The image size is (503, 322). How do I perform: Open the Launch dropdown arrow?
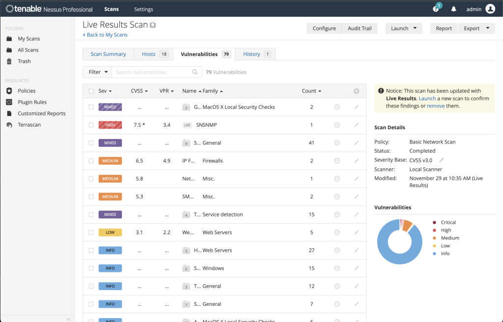pos(415,28)
